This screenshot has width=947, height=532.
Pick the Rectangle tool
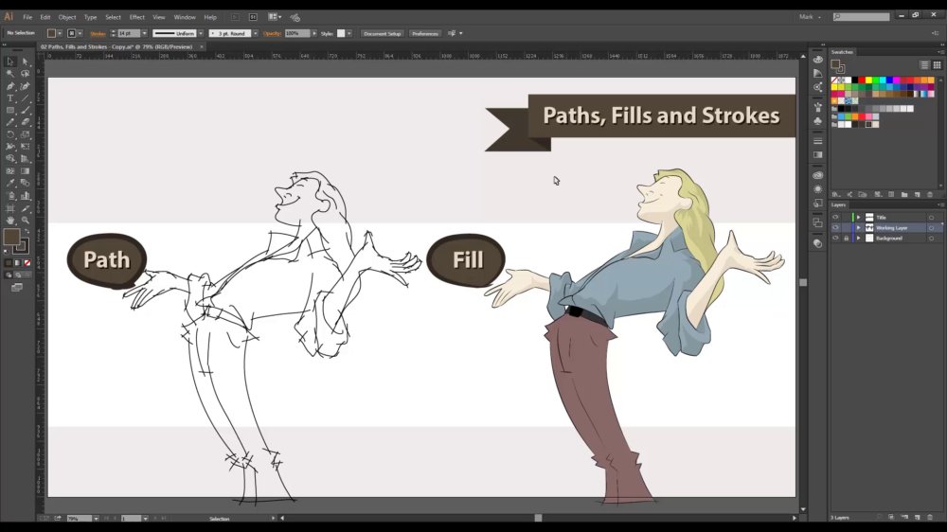pos(10,111)
